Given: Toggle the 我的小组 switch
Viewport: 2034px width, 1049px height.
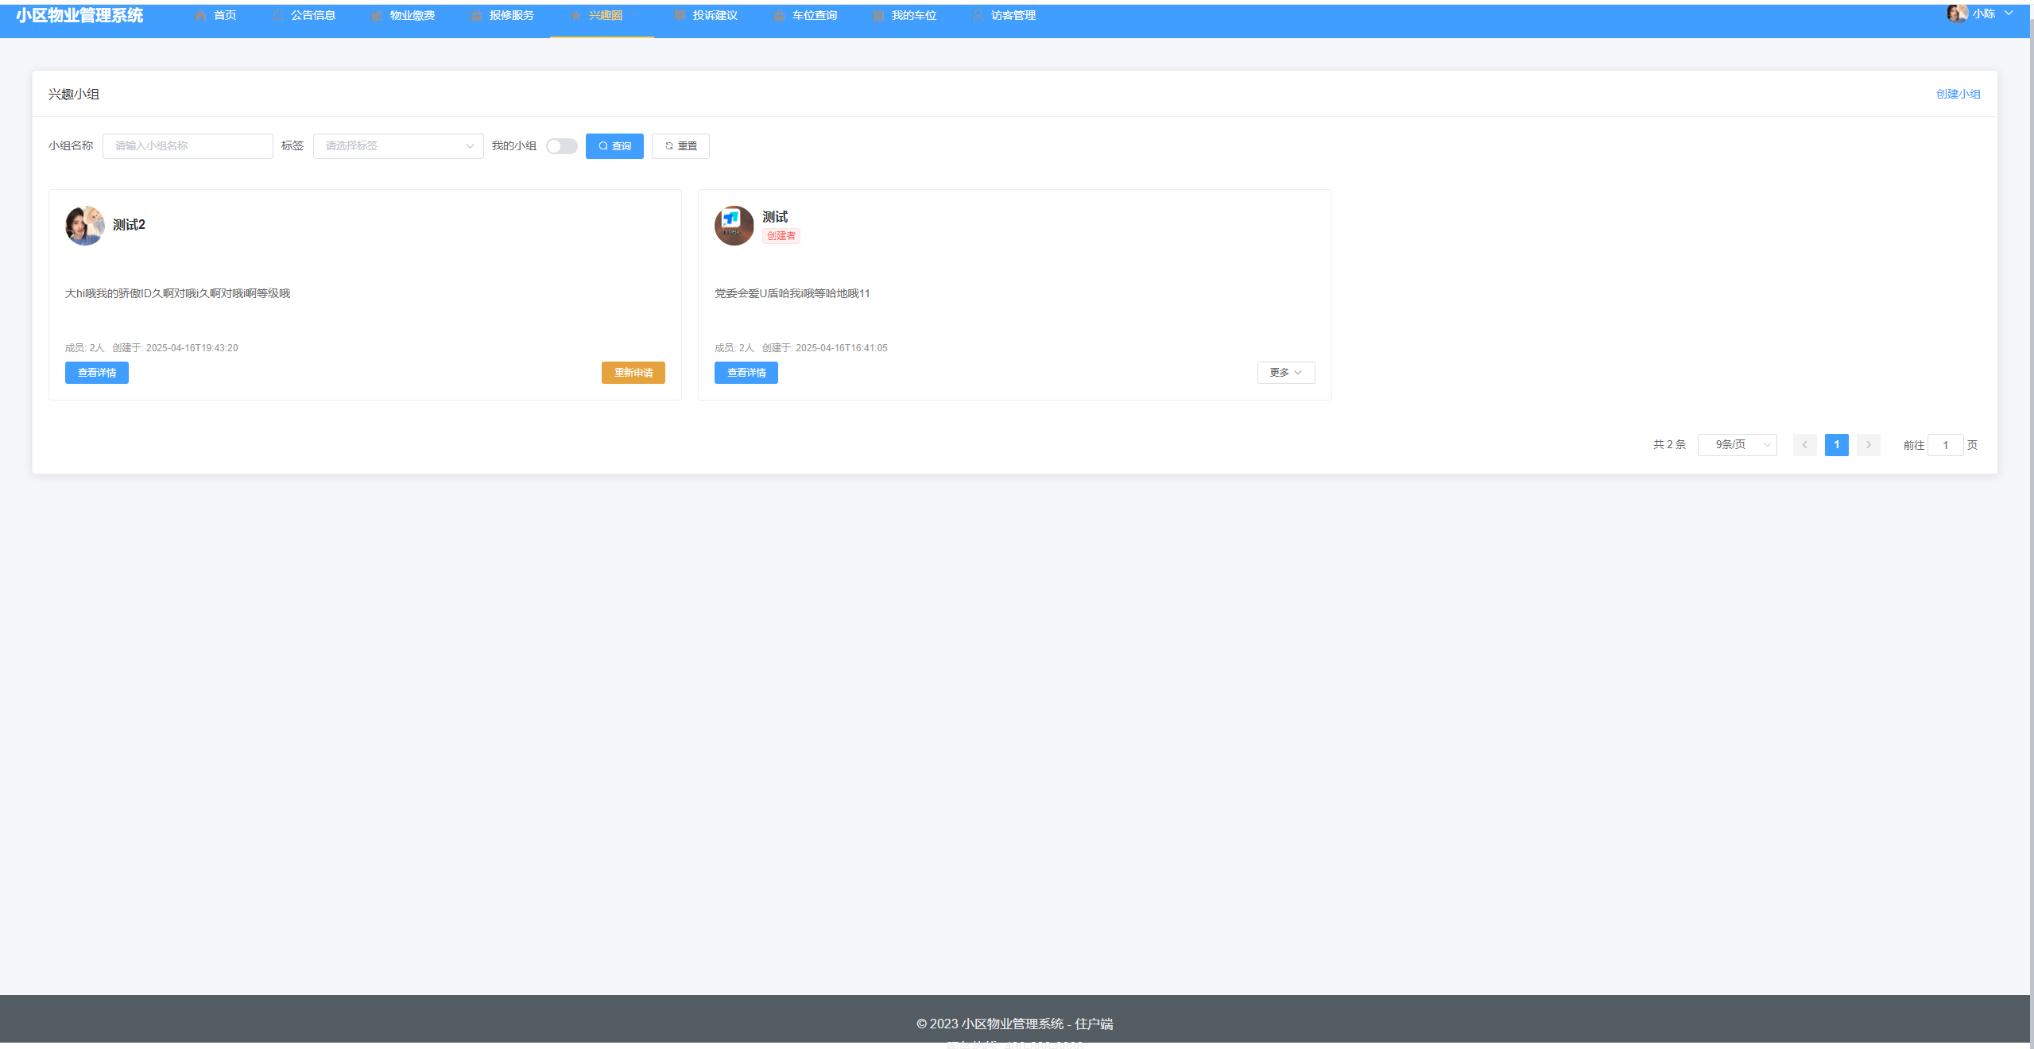Looking at the screenshot, I should coord(561,146).
